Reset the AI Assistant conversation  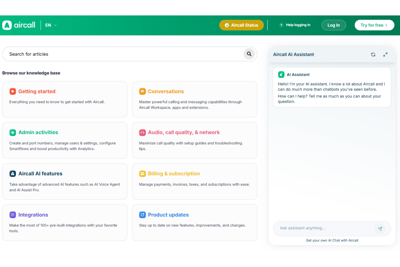pos(373,54)
